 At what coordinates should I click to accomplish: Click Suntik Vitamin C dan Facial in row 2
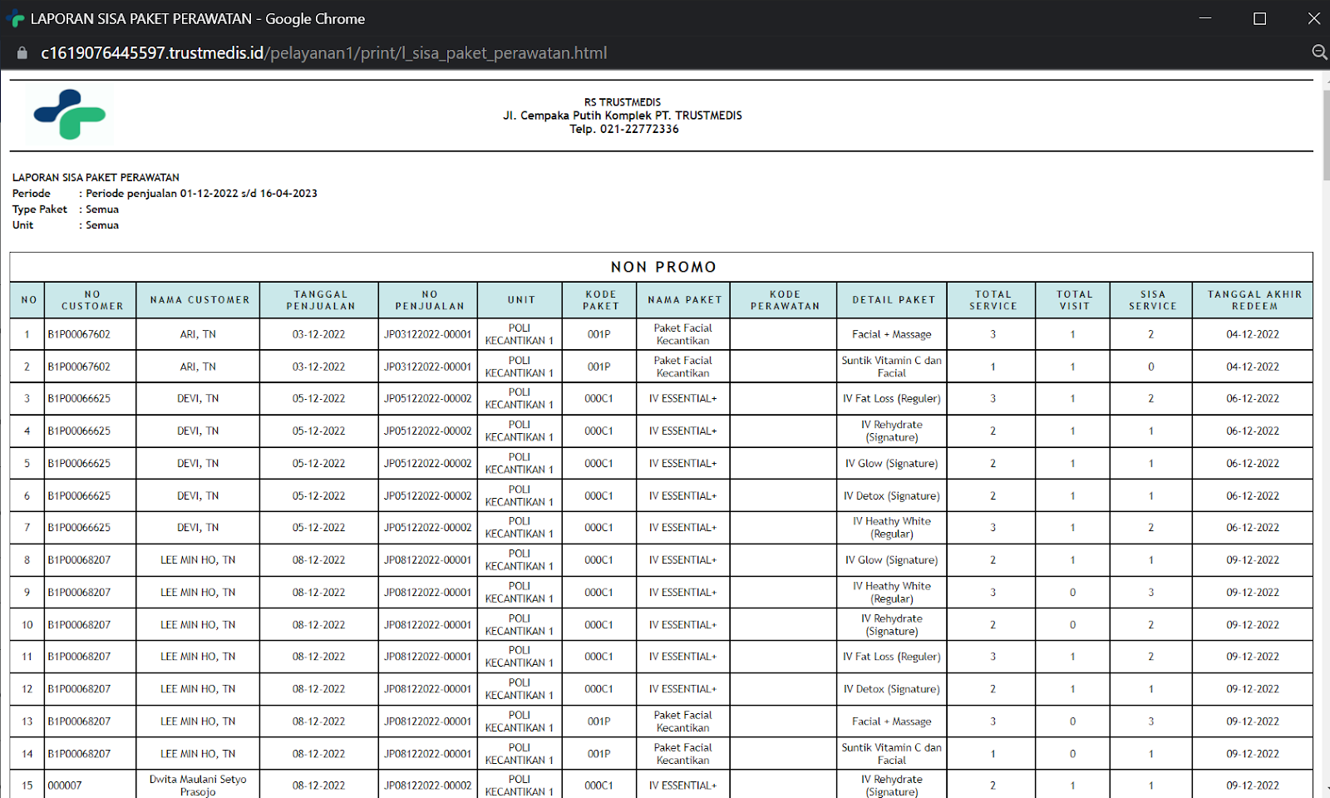(892, 367)
